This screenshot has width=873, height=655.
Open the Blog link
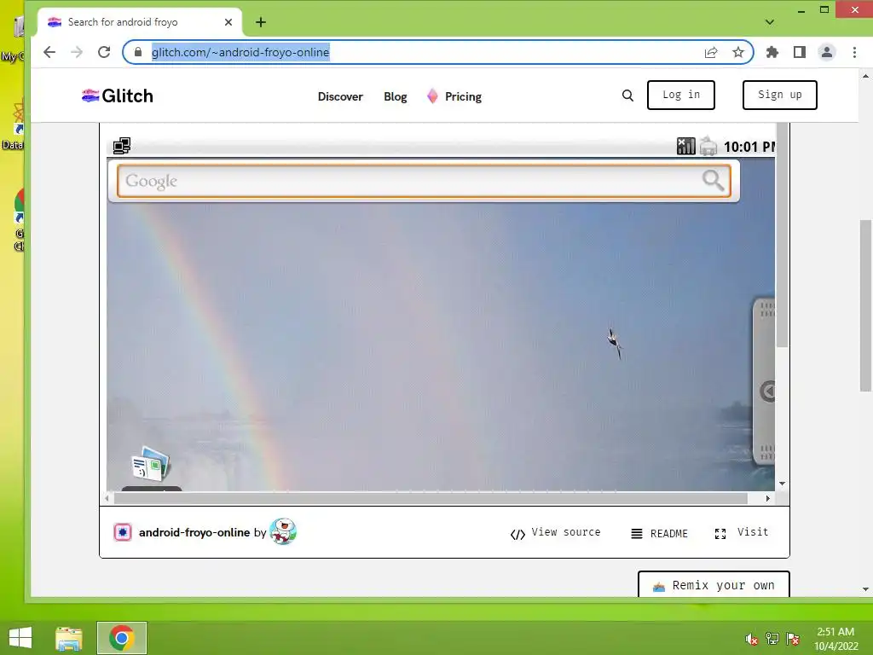396,96
